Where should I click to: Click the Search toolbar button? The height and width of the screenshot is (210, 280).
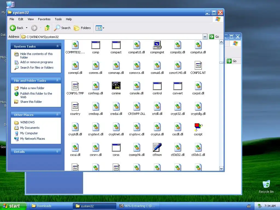click(62, 28)
